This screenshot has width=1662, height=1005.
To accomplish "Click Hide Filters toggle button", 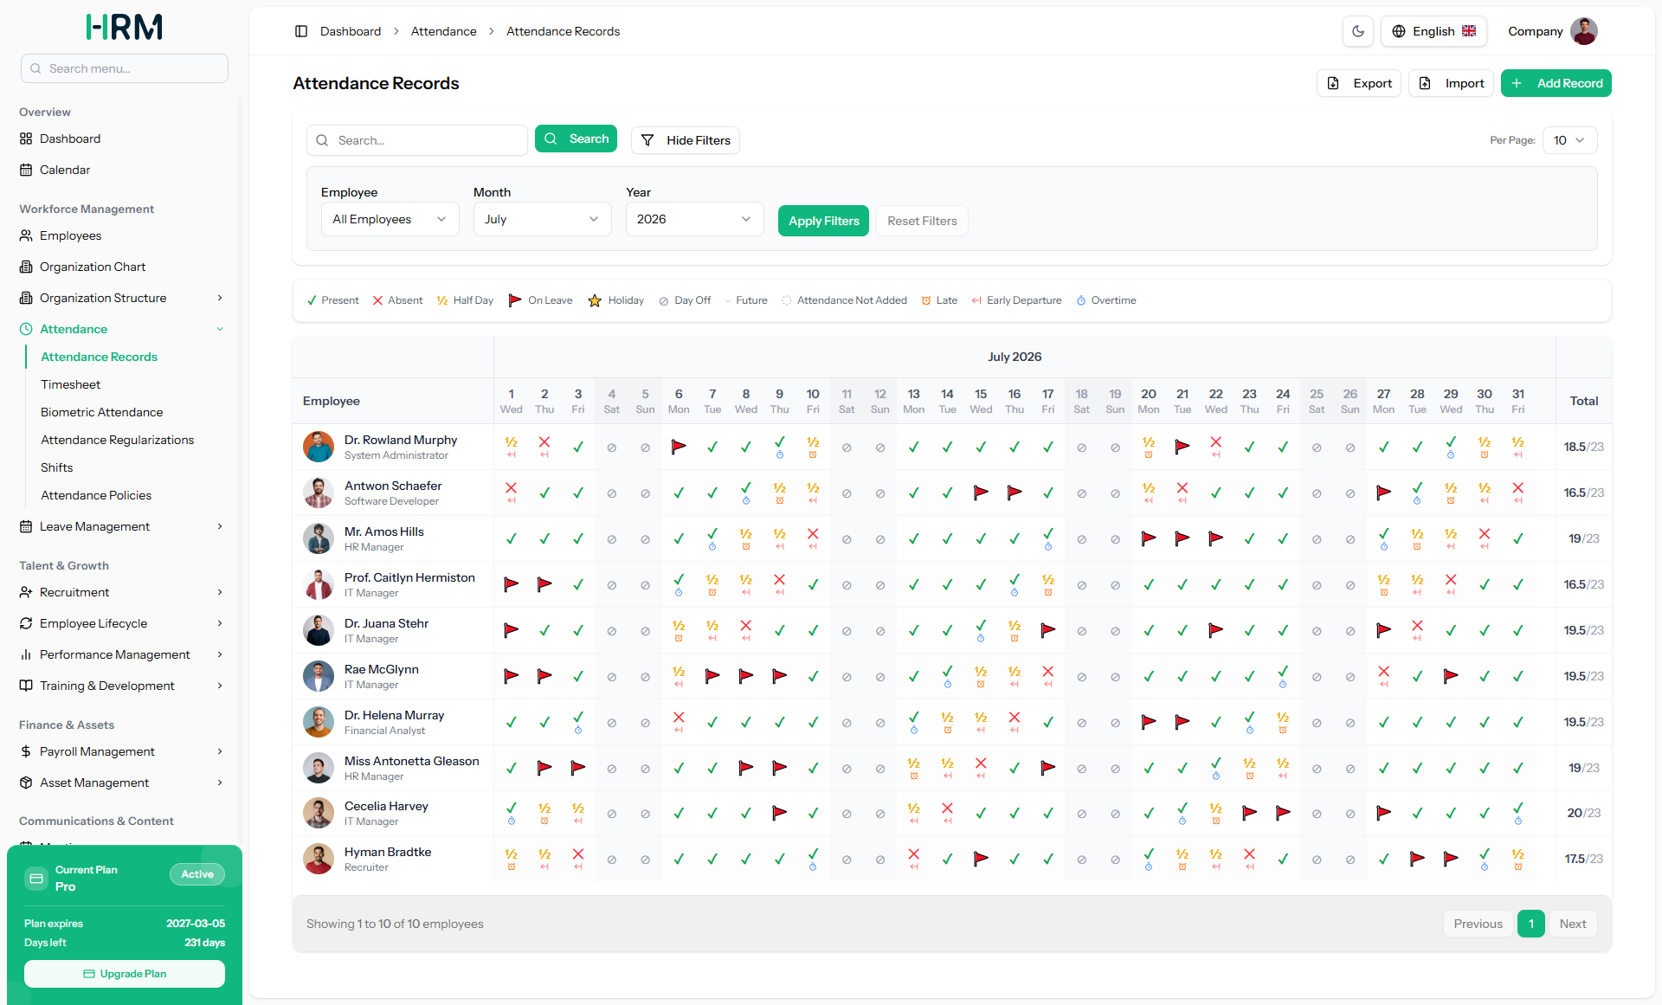I will pos(686,140).
